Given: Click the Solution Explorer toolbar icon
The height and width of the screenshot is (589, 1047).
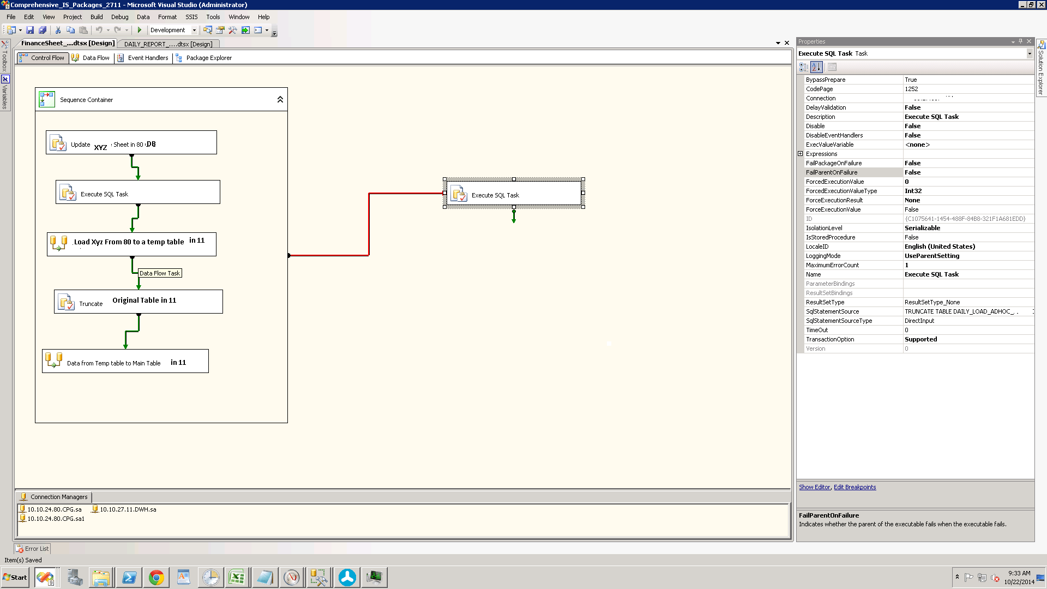Looking at the screenshot, I should pos(208,30).
